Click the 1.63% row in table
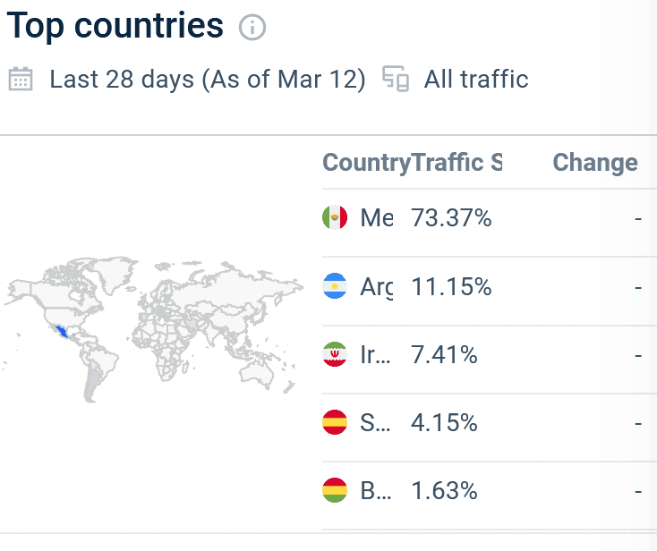Screen dimensions: 657x551 tap(482, 490)
